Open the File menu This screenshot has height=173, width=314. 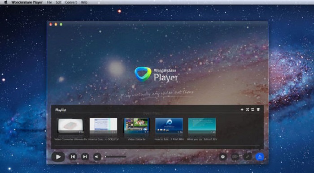coord(49,2)
